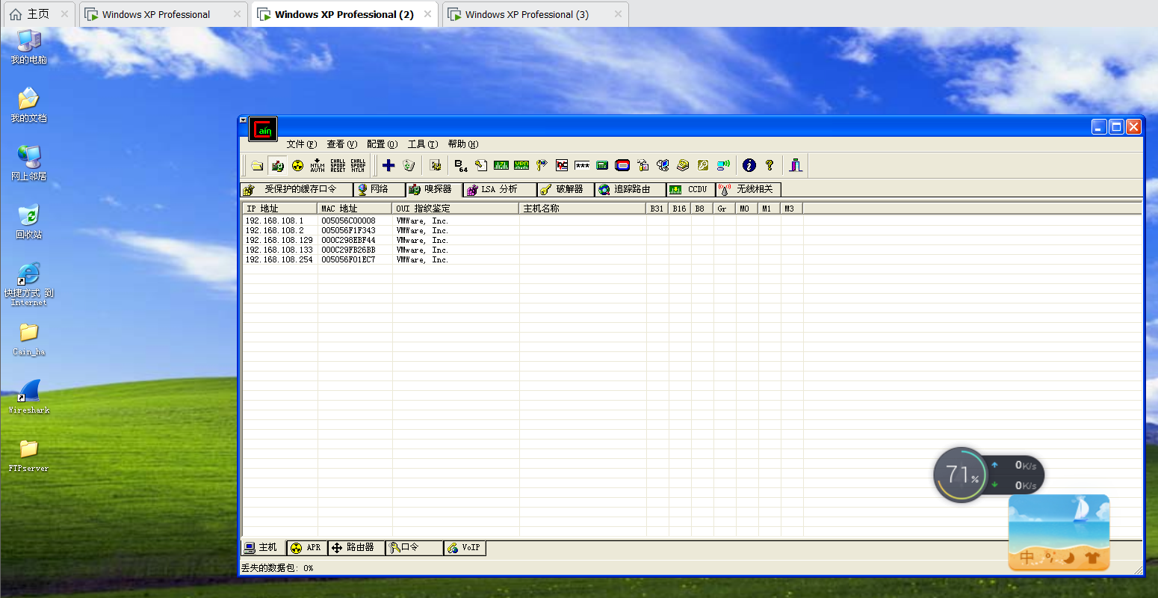
Task: Click the asterisk box revealer icon (***)
Action: pyautogui.click(x=582, y=165)
